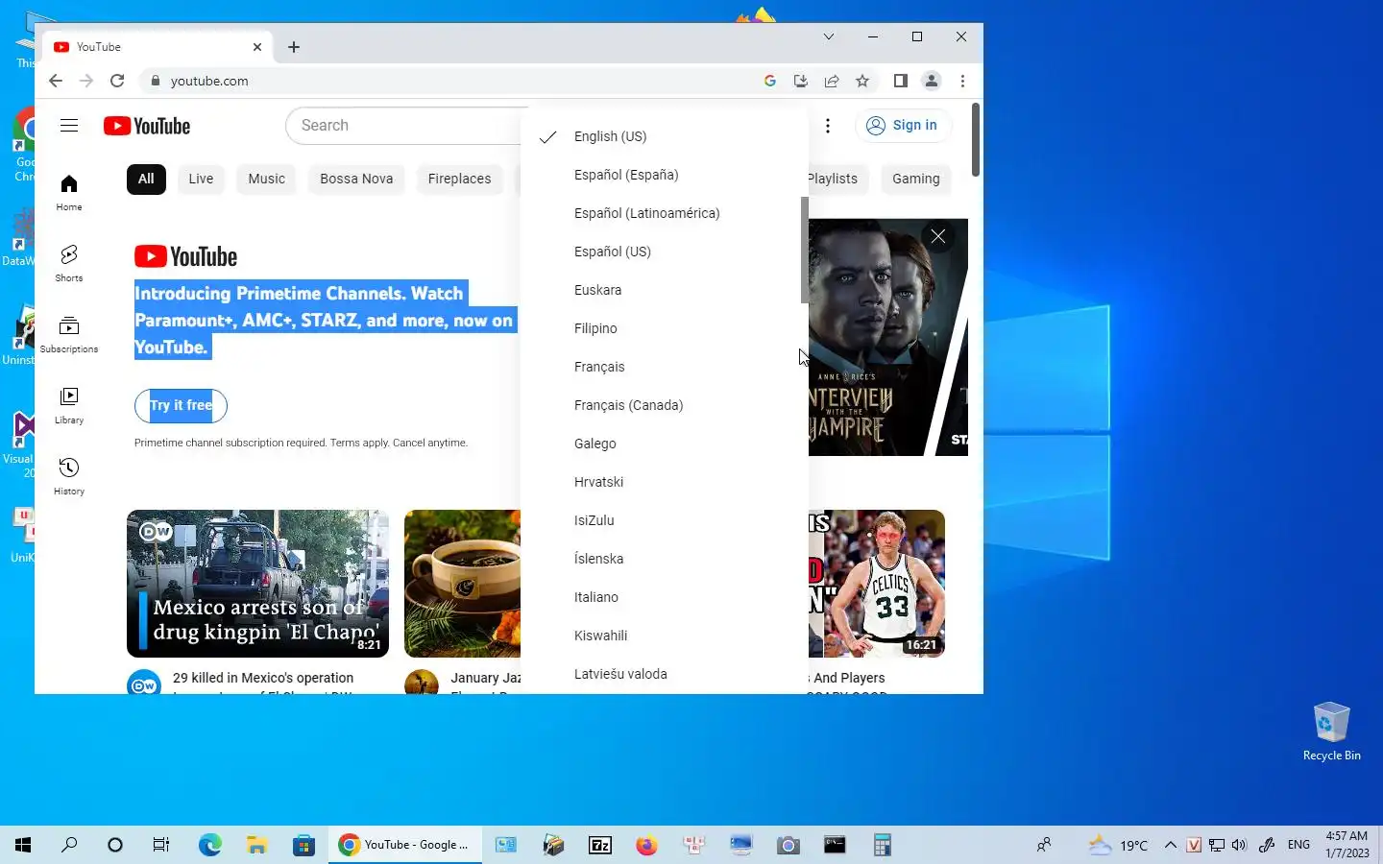Select the Gaming filter chip
Image resolution: width=1383 pixels, height=864 pixels.
pos(916,179)
